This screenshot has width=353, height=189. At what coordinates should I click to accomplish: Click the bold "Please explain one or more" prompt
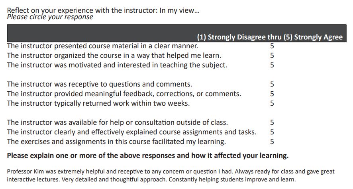pos(148,155)
